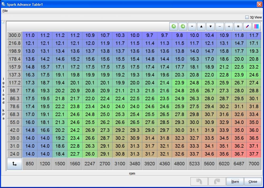Viewport: 264px width, 188px height.
Task: Click the minus sign toolbar button
Action: tap(220, 26)
